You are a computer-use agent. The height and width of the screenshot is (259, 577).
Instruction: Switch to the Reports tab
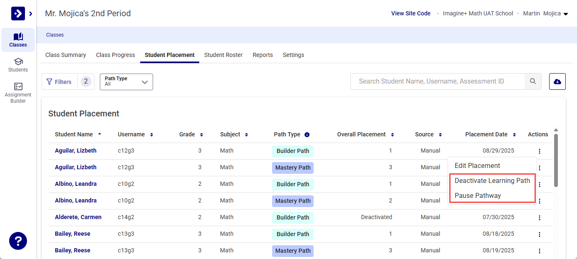coord(263,55)
